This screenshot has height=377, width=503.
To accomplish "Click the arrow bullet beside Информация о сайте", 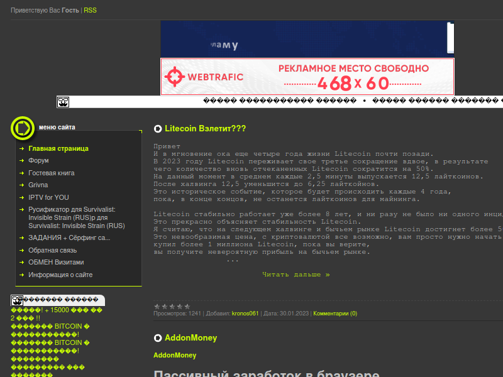I will click(22, 275).
